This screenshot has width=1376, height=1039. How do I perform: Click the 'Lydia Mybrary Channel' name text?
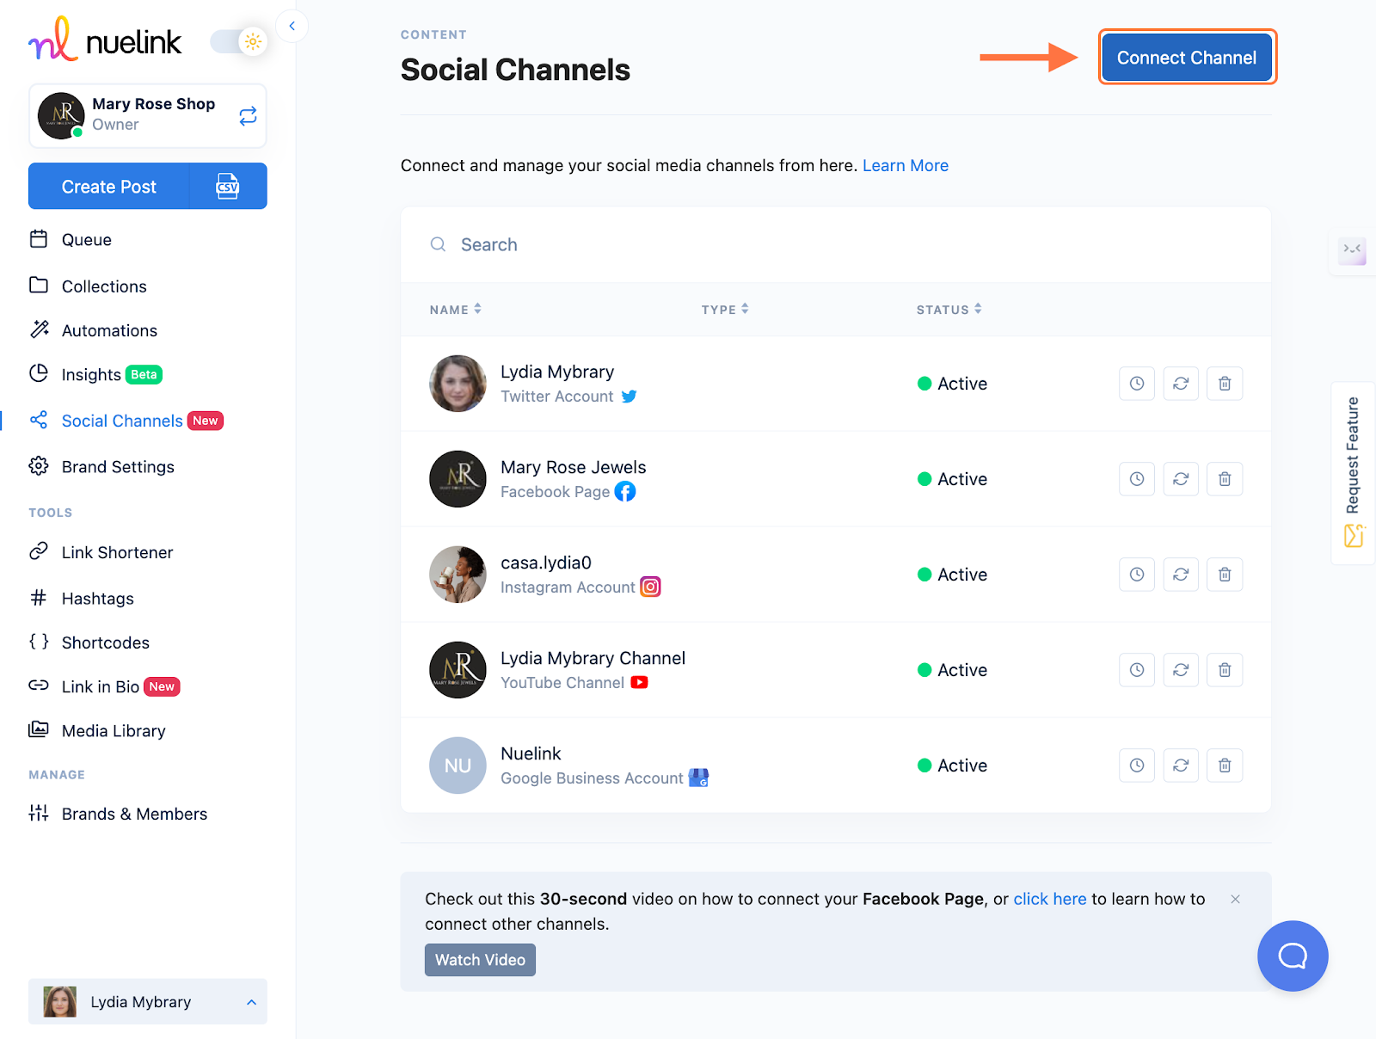pos(593,658)
